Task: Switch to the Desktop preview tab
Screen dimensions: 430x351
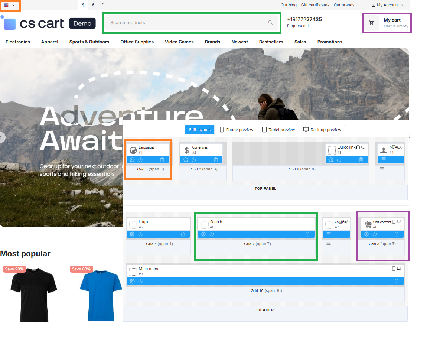Action: click(322, 130)
